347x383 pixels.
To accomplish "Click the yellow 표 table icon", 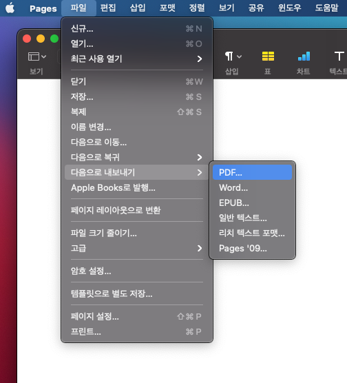I will (x=268, y=56).
